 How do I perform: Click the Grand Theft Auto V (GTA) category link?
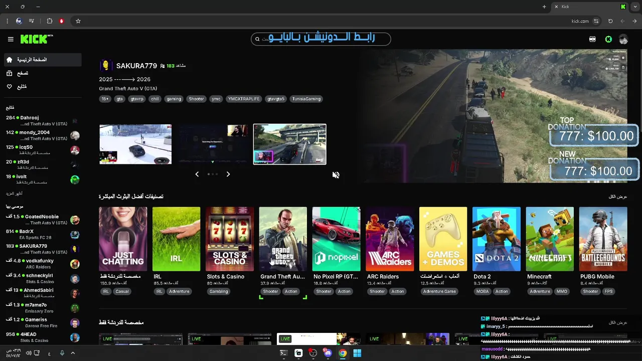coord(128,89)
